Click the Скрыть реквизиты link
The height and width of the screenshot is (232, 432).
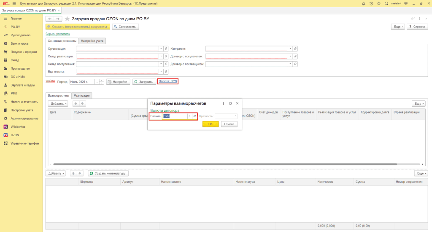(58, 34)
